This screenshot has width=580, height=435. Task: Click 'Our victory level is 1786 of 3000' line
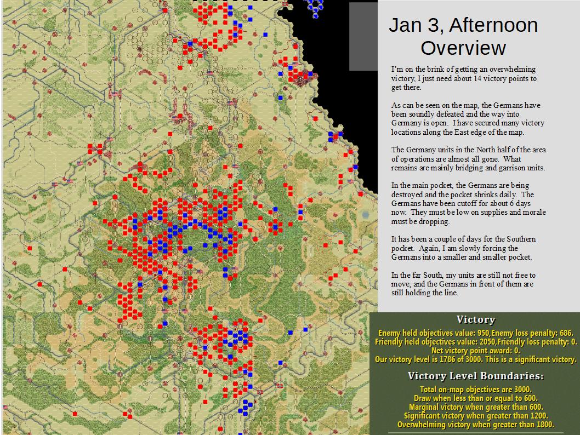(x=476, y=359)
